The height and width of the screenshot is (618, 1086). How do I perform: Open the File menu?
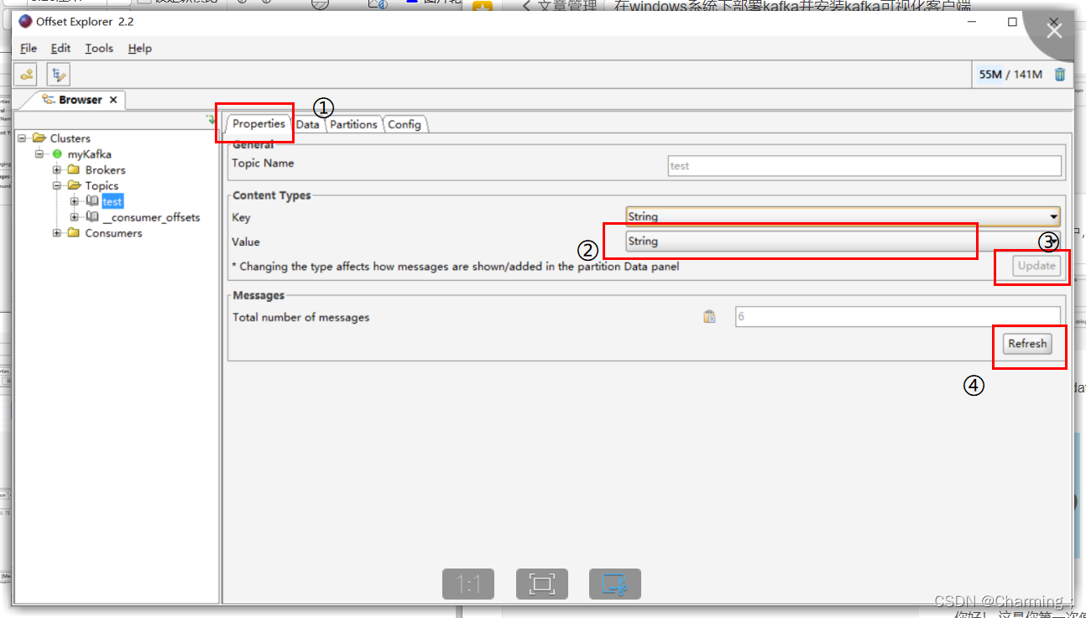29,49
